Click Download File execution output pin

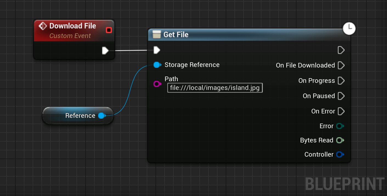[x=105, y=51]
